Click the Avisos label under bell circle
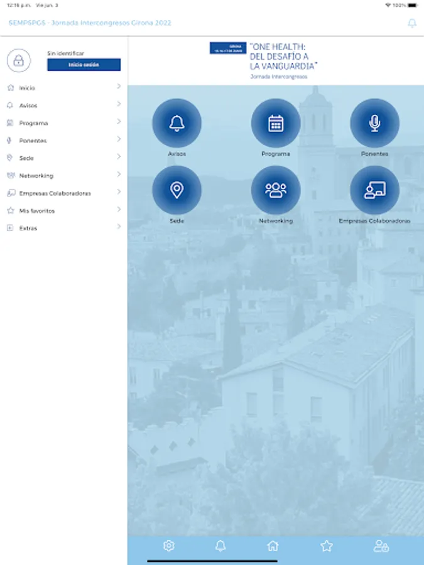 [x=177, y=154]
